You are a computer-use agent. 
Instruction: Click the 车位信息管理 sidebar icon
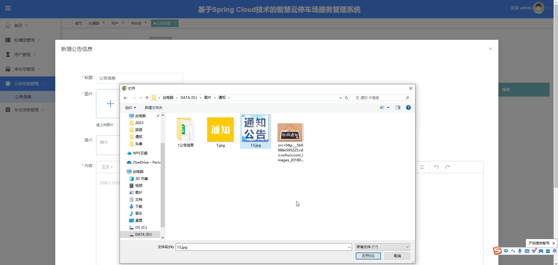[8, 110]
